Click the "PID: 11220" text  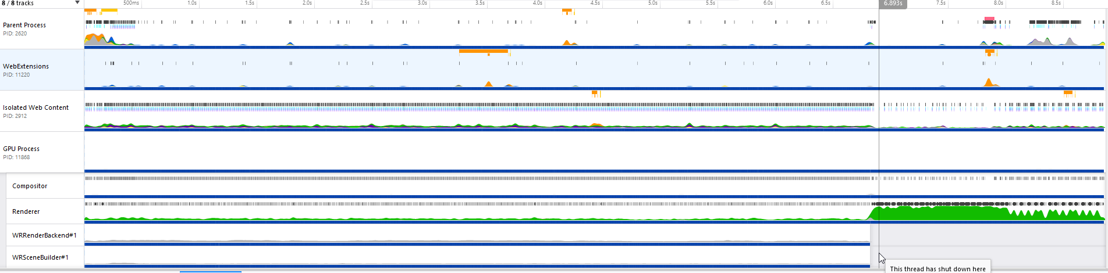tap(16, 75)
